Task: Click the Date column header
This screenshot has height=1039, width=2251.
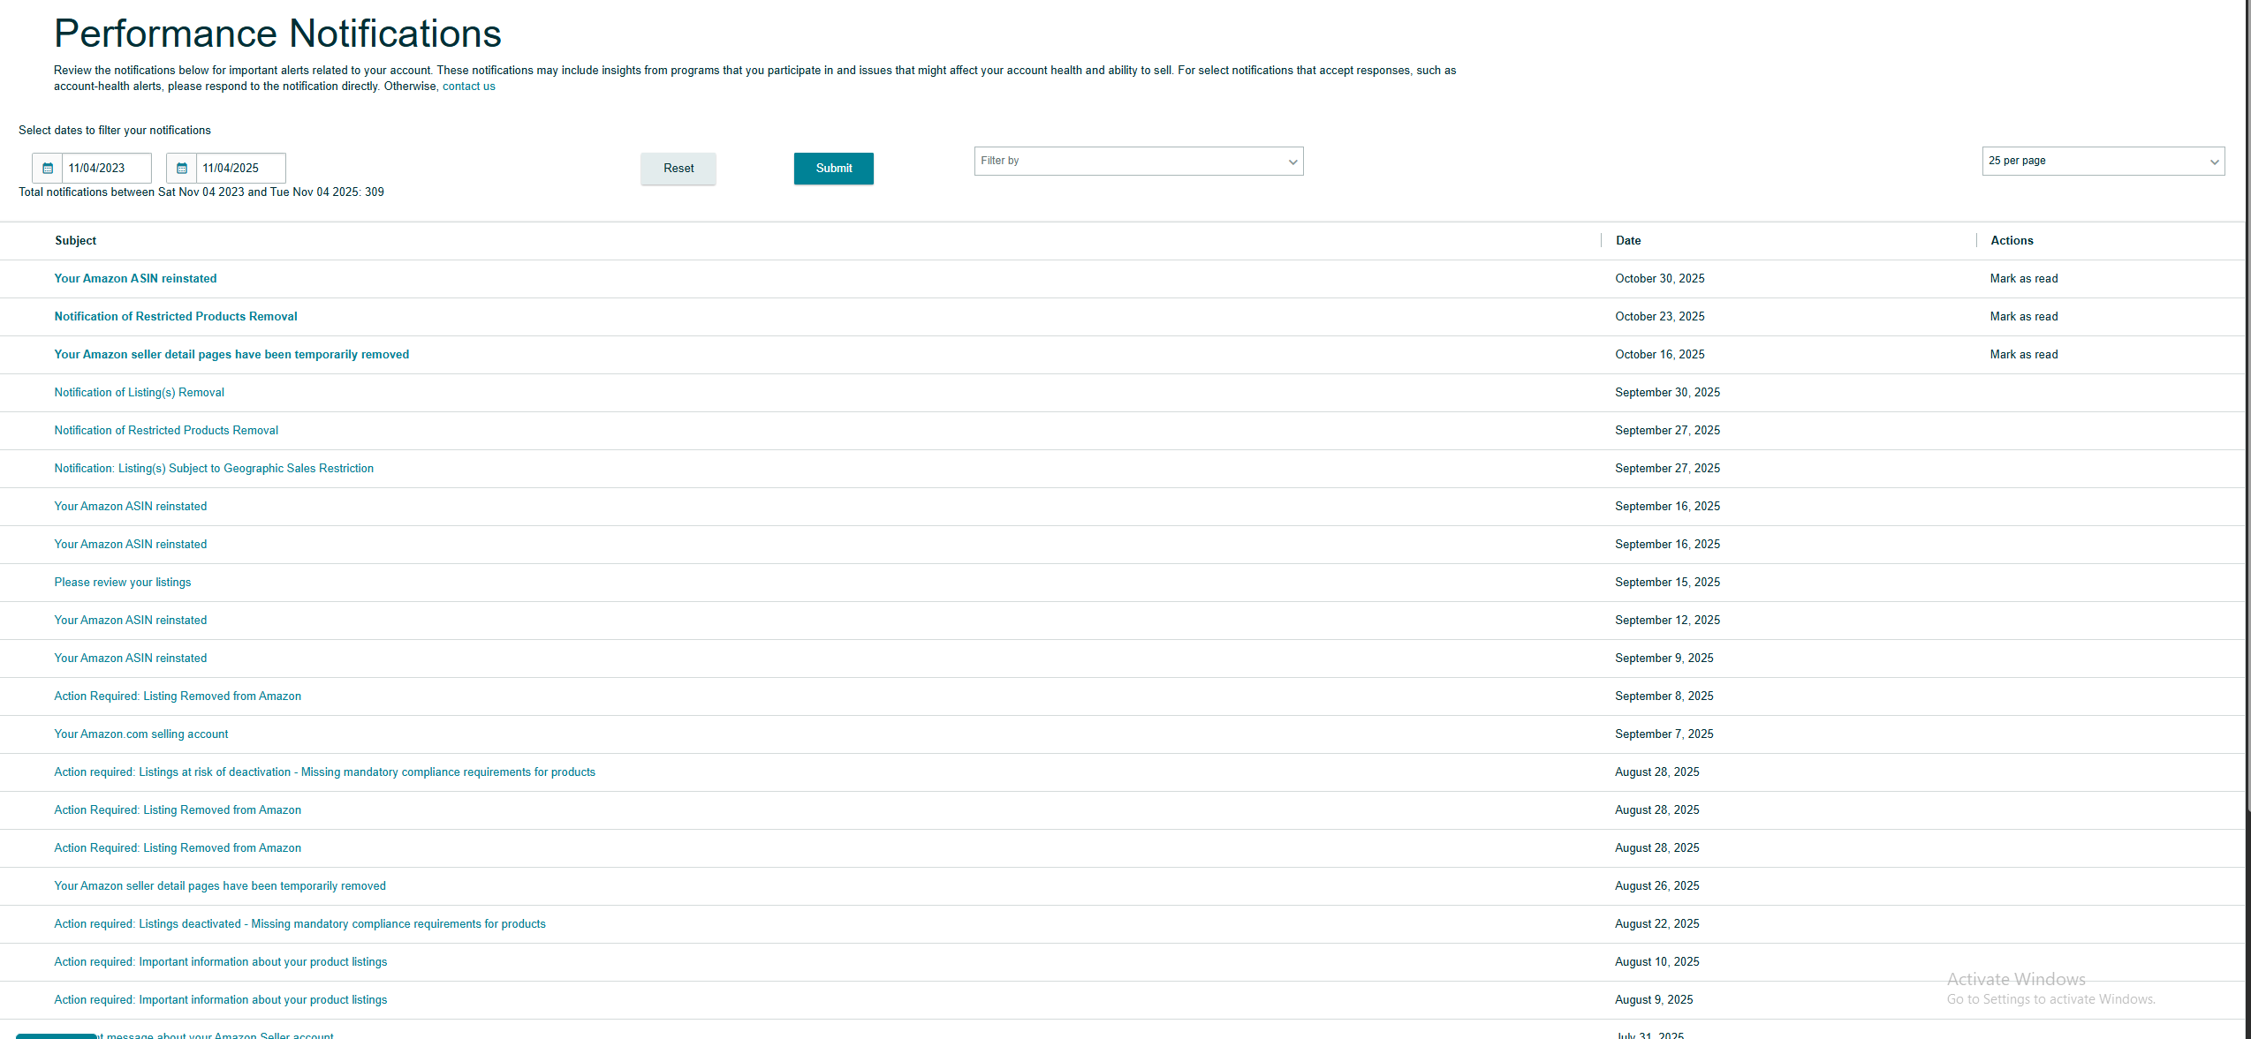Action: (1628, 241)
